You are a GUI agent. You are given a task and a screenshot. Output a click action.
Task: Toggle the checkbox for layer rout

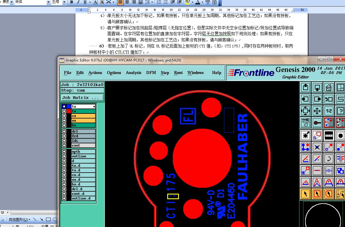tap(64, 145)
